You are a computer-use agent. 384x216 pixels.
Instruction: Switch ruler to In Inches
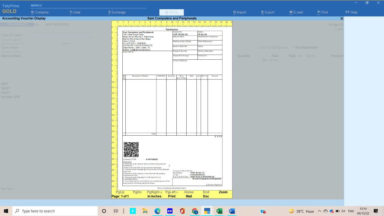click(154, 196)
